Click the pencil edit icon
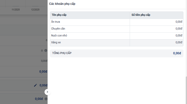 (36, 85)
